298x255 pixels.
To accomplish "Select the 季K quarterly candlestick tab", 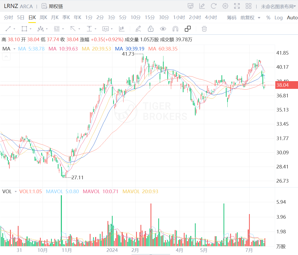I will click(x=66, y=18).
